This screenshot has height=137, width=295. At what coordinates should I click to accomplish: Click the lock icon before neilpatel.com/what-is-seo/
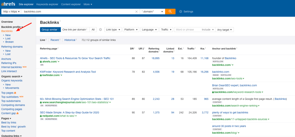(41, 116)
